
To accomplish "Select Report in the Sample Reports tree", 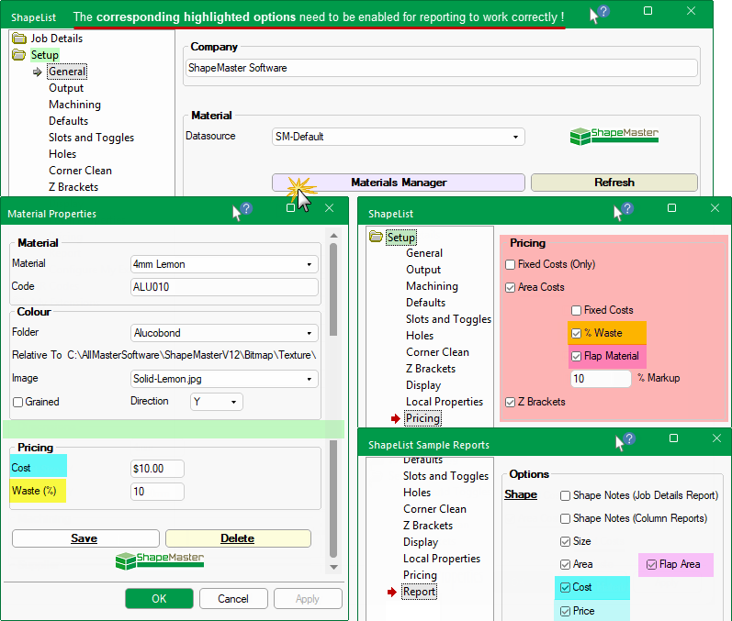I will tap(420, 592).
